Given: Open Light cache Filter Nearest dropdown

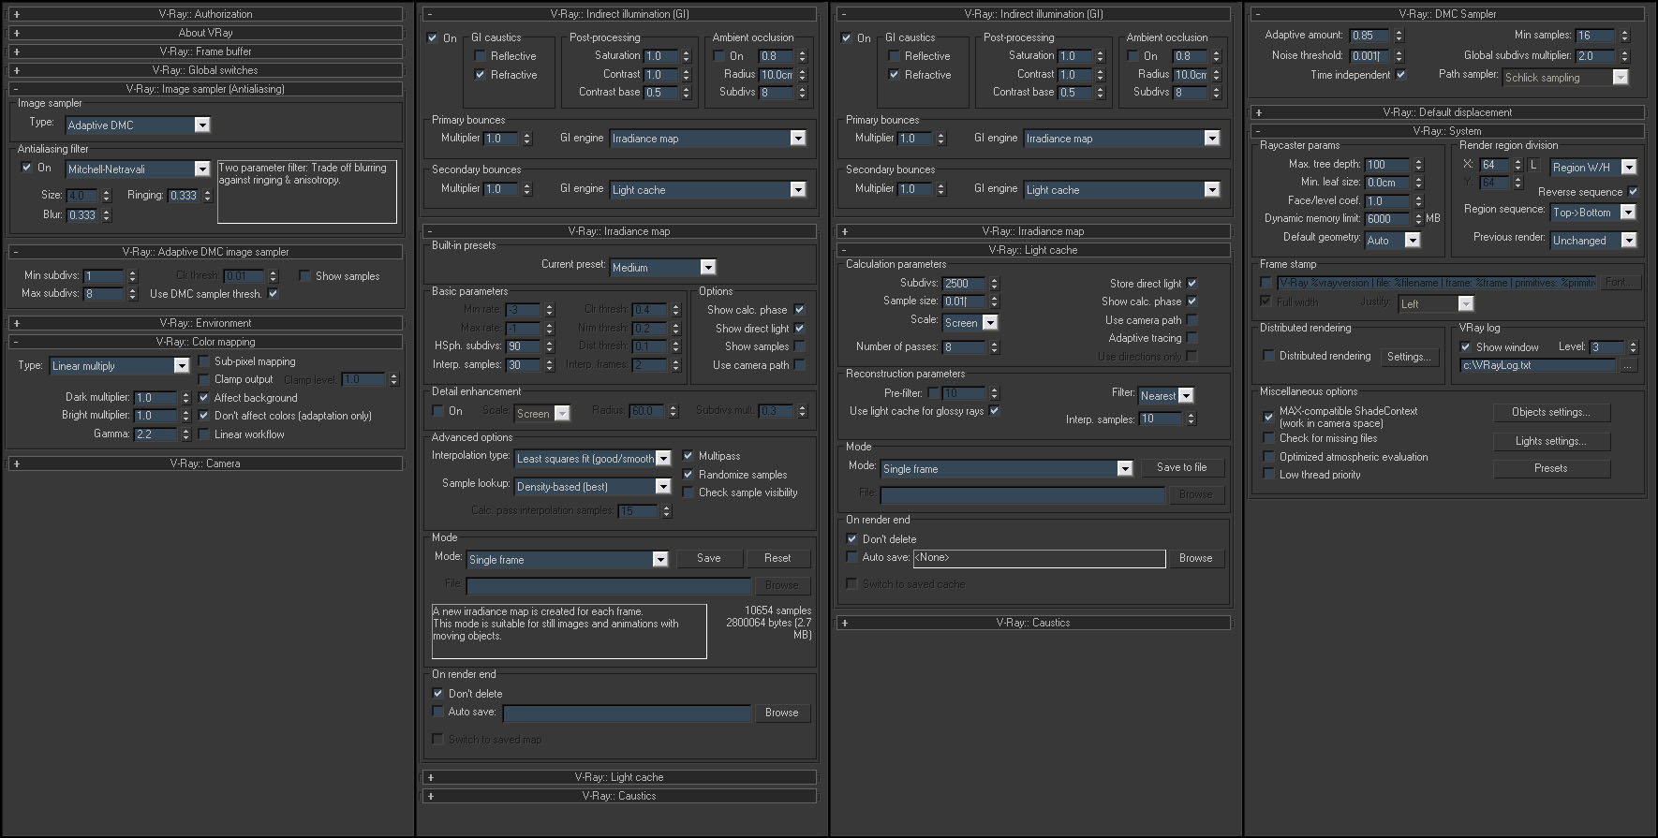Looking at the screenshot, I should [x=1165, y=396].
